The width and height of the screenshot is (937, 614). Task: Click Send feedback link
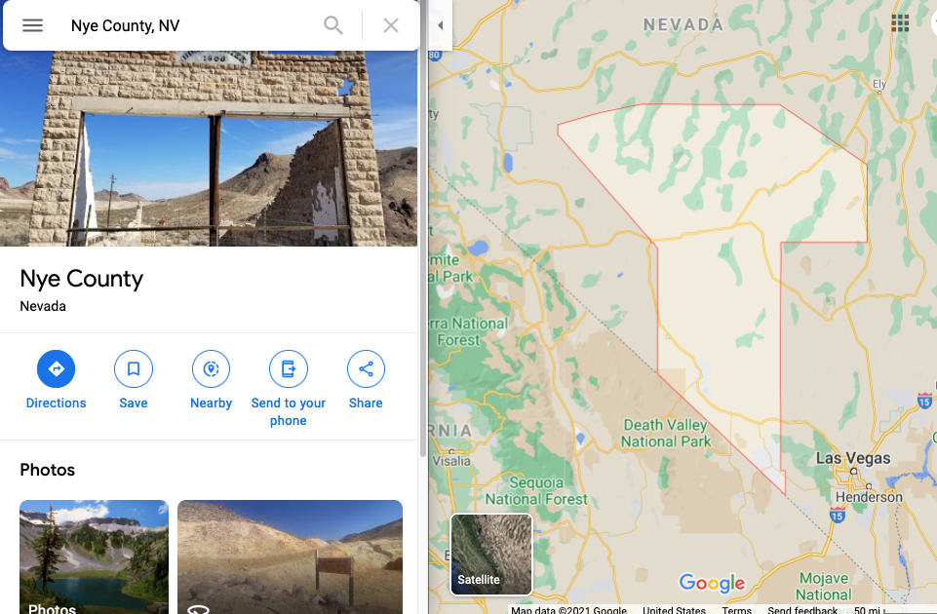coord(801,610)
